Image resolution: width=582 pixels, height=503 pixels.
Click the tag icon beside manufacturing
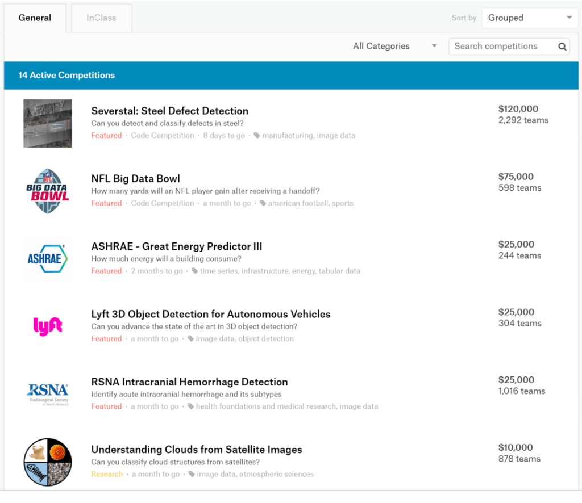pos(257,136)
